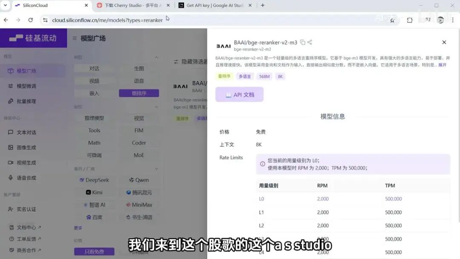Screen dimensions: 460x259
Task: Filter by MiniMax vendor
Action: point(139,205)
